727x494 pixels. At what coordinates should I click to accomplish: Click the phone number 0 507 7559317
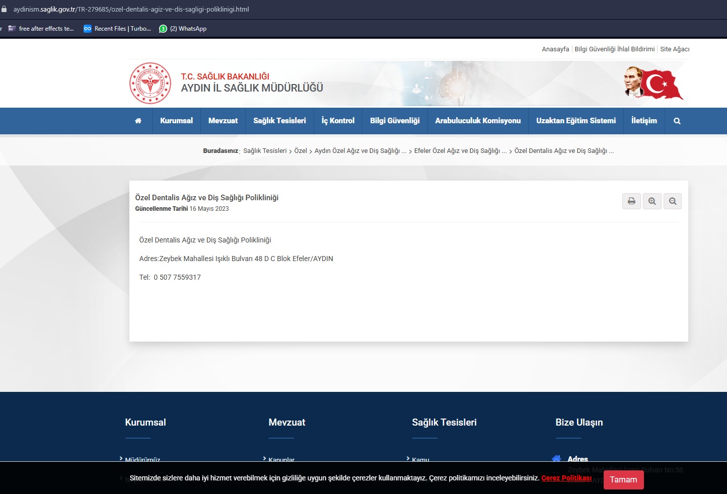coord(177,277)
